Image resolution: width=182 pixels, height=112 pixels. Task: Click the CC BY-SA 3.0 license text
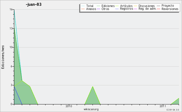point(173,110)
